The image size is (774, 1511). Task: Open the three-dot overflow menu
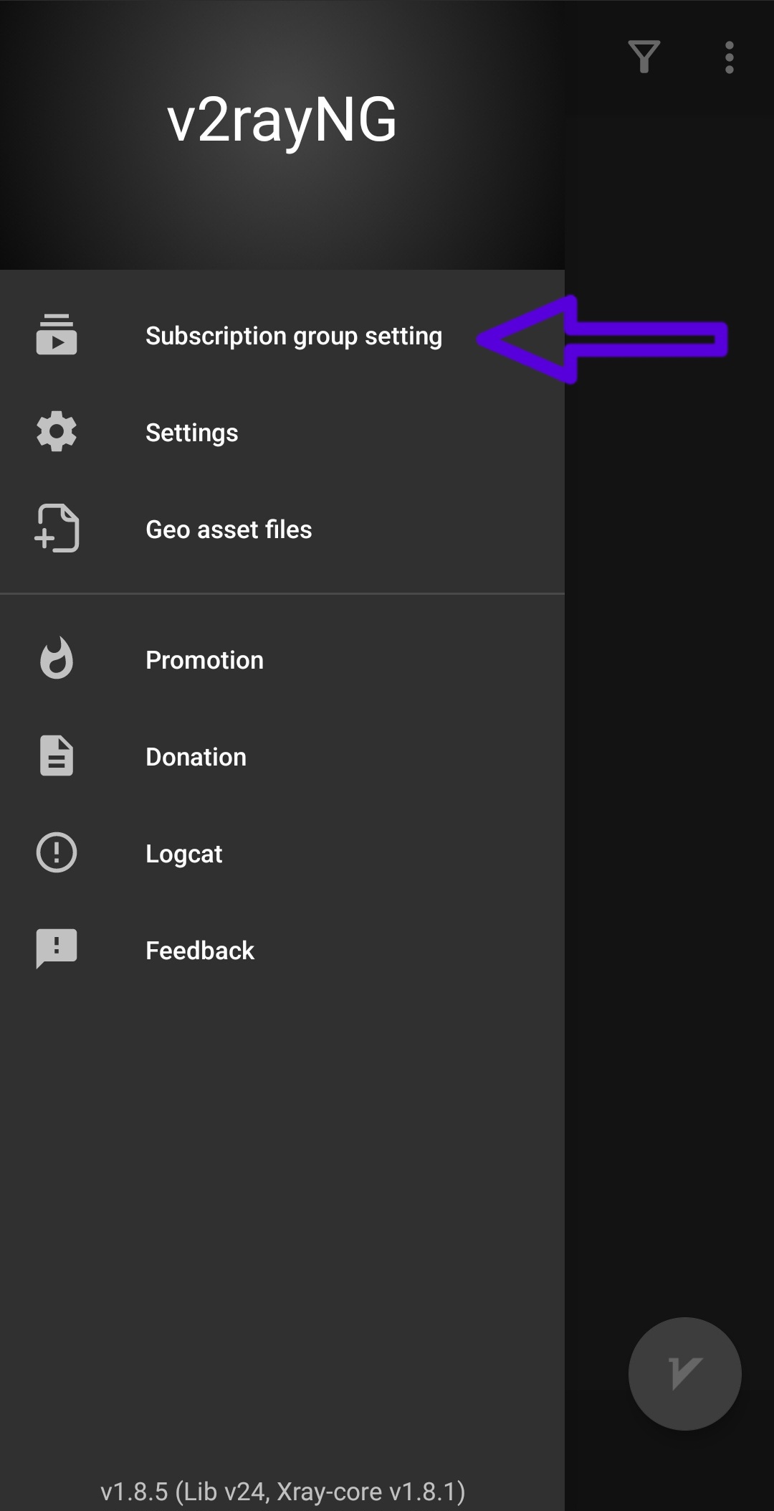pos(729,57)
